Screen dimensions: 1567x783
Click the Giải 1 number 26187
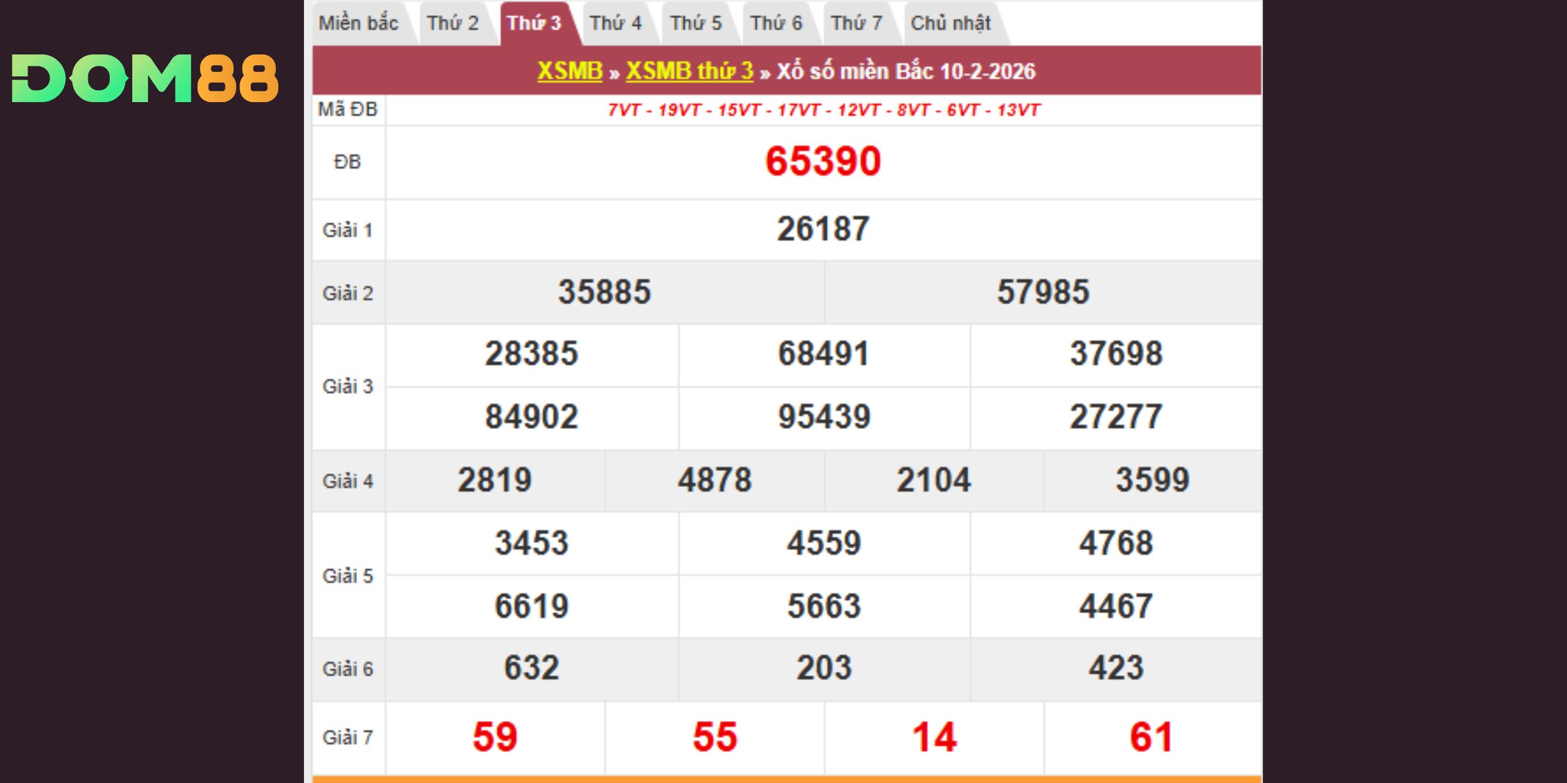[823, 229]
